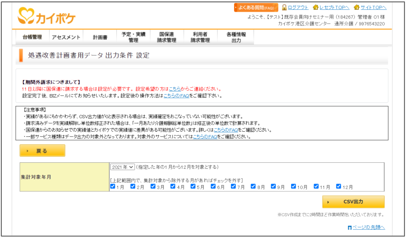Toggle the 9月 month checkbox

[x=273, y=186]
